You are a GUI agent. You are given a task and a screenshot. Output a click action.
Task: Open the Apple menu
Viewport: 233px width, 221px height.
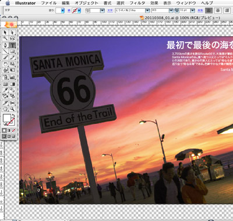coord(8,3)
